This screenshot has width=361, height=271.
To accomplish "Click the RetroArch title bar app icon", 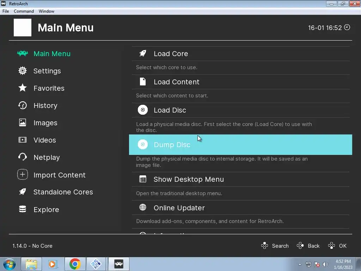I will (4, 4).
